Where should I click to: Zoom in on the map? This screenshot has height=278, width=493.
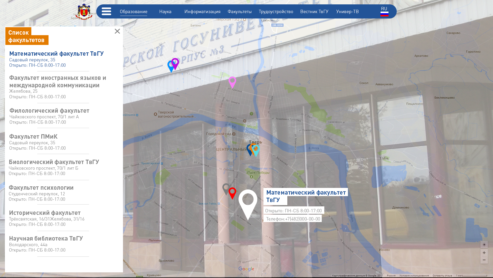(484, 253)
